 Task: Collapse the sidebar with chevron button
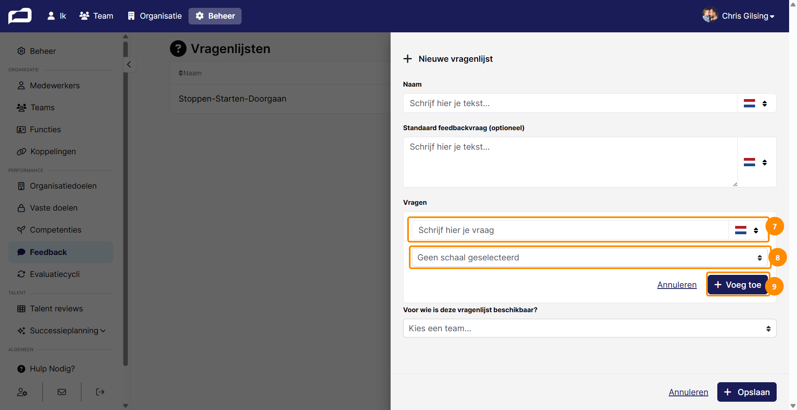(129, 64)
